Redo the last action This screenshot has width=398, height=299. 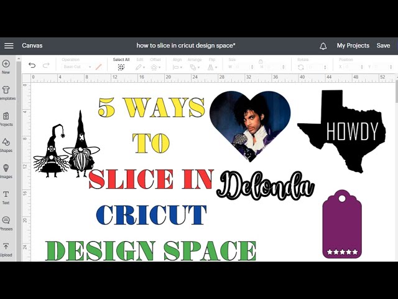(x=46, y=65)
